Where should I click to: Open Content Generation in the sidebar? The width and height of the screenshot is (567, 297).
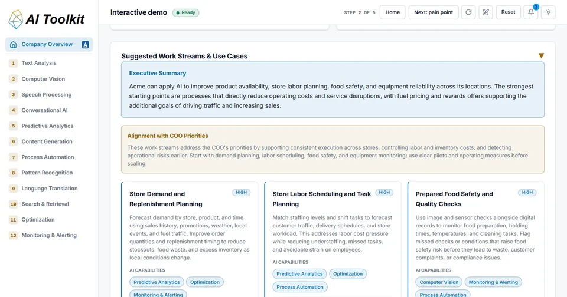(49, 141)
